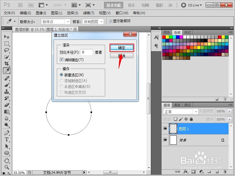Select the Eraser tool

pyautogui.click(x=7, y=105)
